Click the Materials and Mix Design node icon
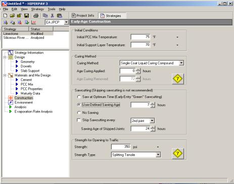 (11, 75)
